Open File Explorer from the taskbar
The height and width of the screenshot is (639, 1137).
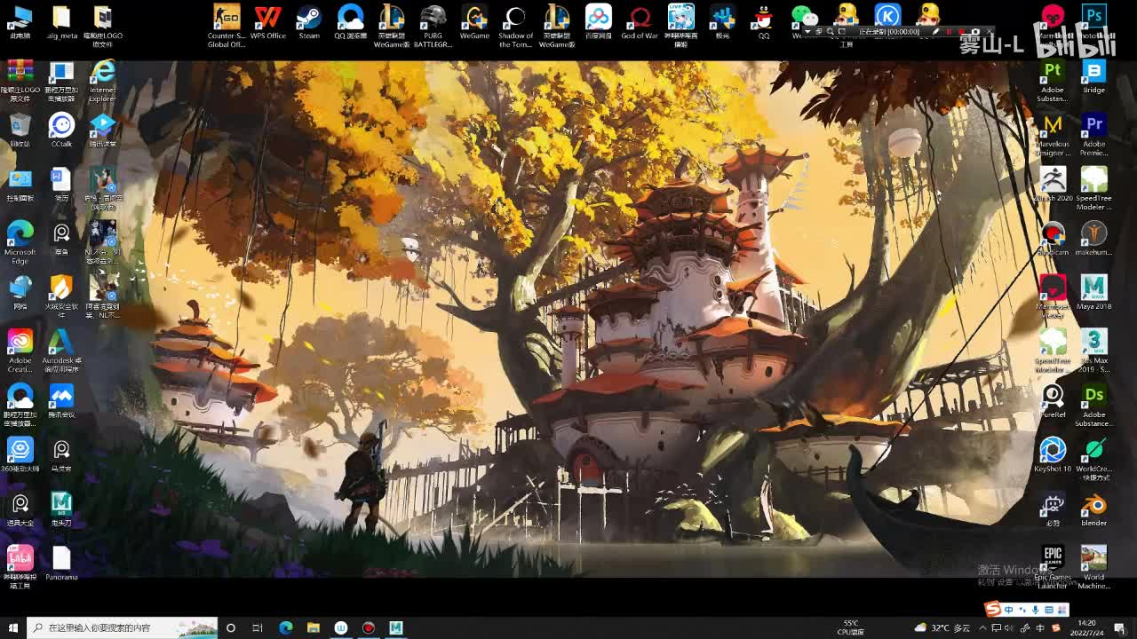(314, 627)
